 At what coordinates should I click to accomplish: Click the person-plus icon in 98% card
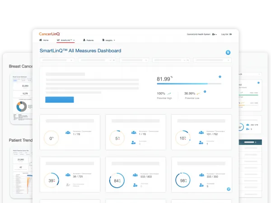(201, 185)
